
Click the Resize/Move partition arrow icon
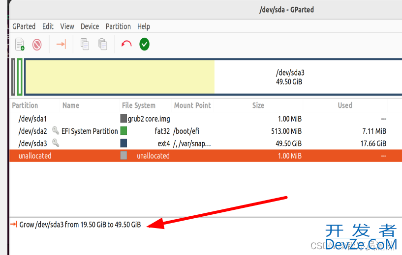(x=62, y=44)
